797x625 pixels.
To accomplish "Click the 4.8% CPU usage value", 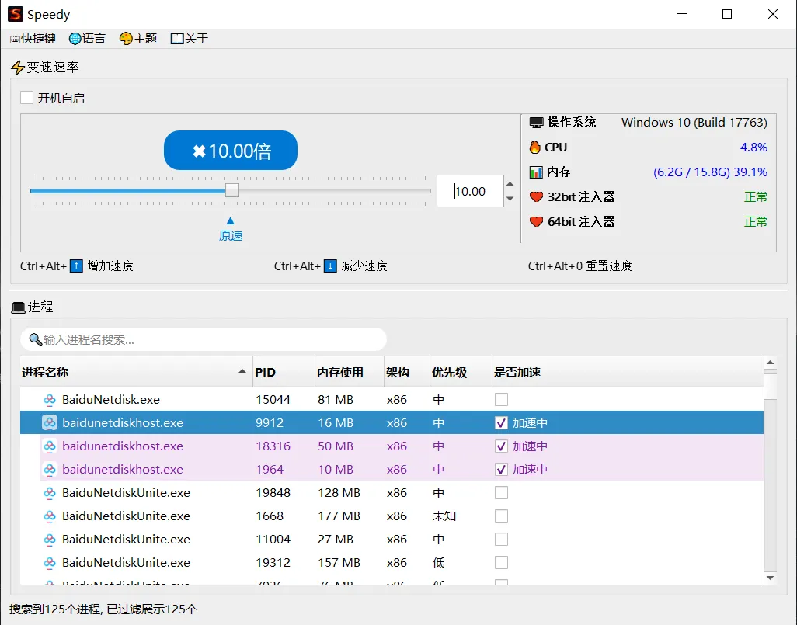I will tap(753, 148).
